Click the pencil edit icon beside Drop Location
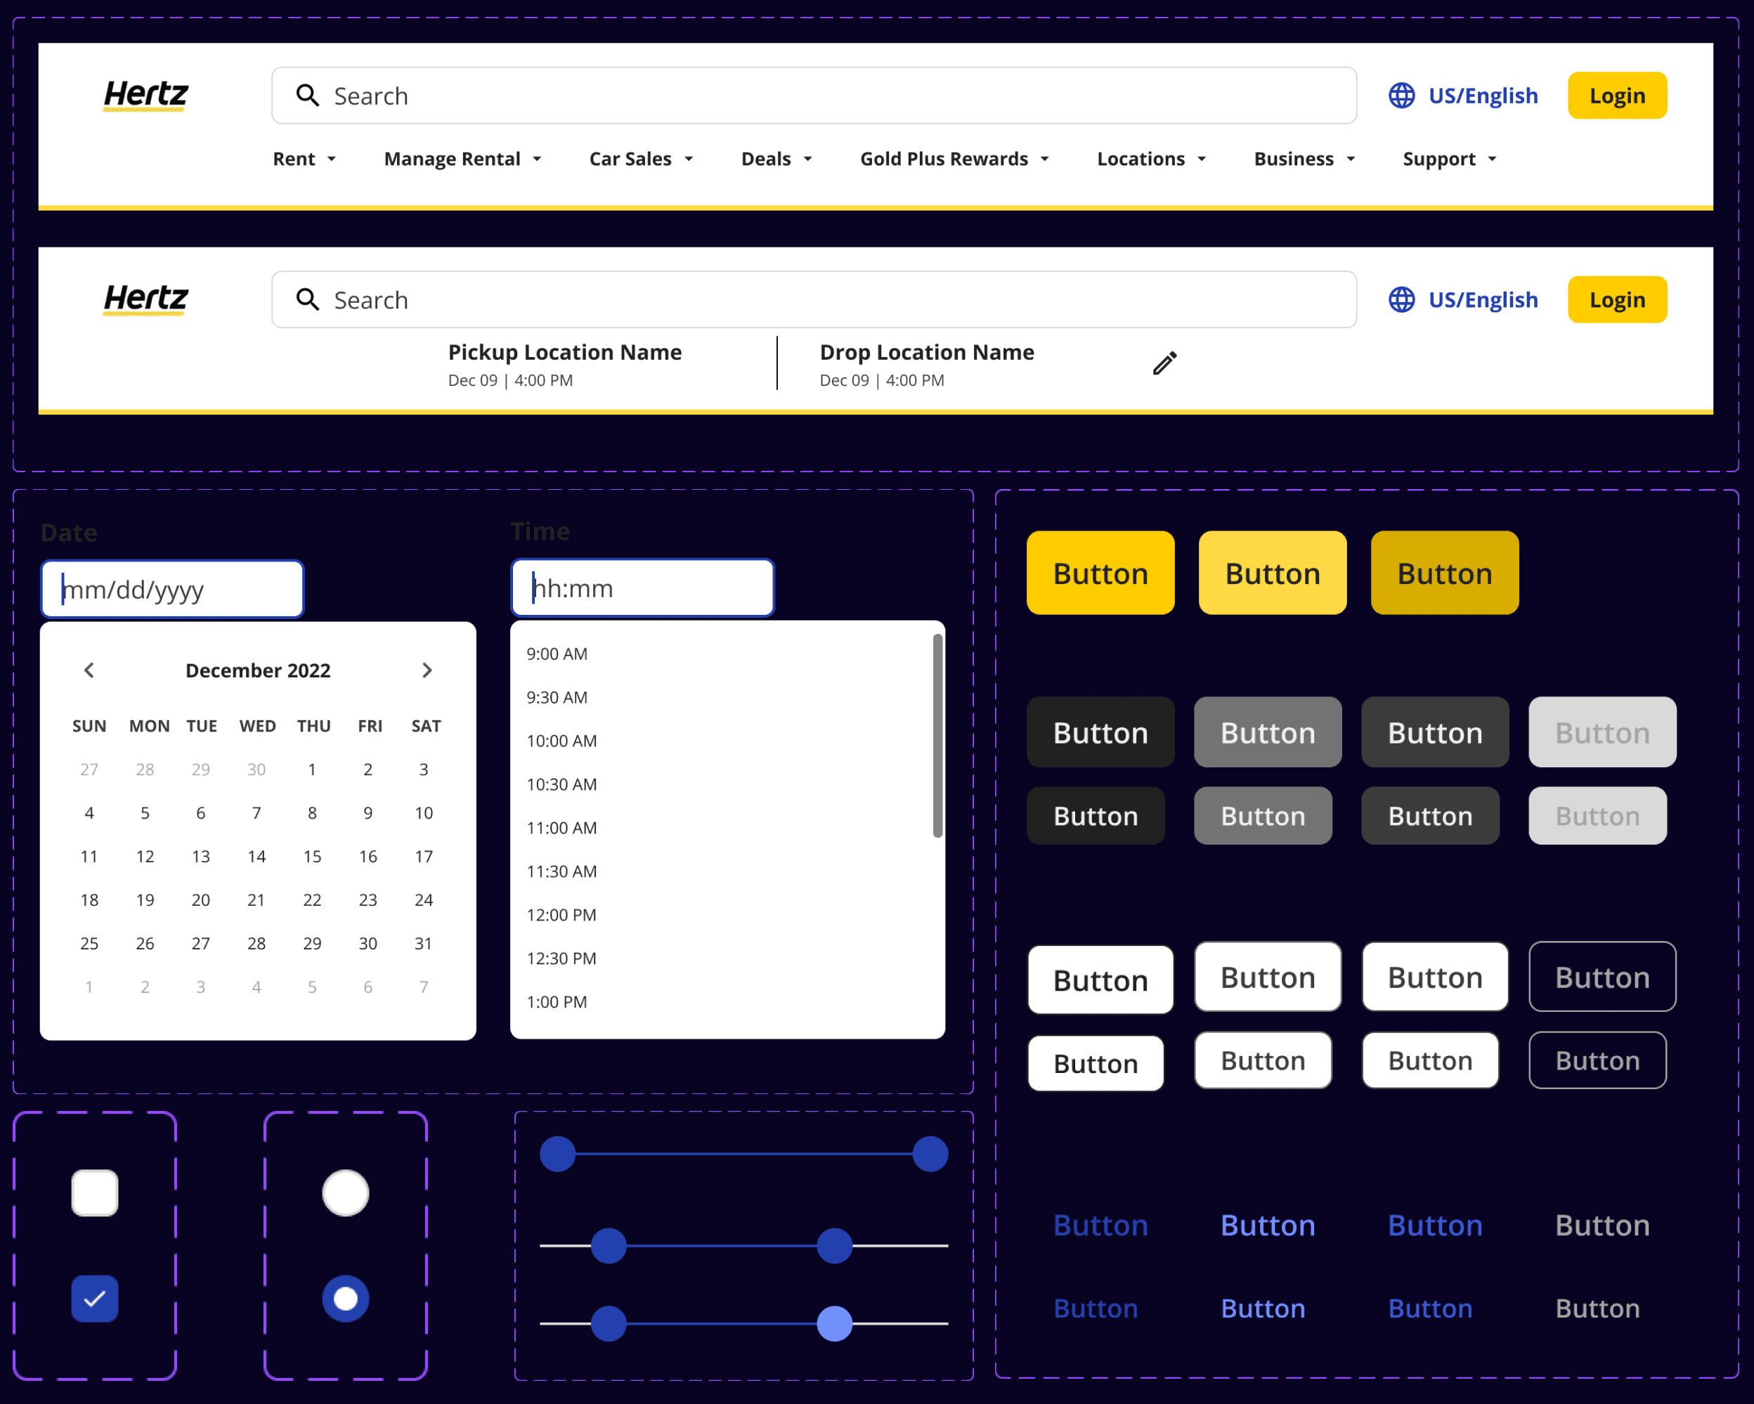This screenshot has width=1754, height=1404. [x=1164, y=363]
